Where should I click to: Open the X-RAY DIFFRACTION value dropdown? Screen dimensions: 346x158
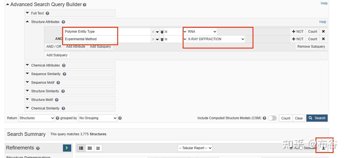(x=216, y=39)
